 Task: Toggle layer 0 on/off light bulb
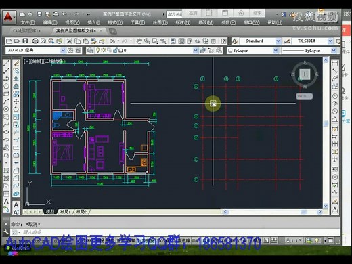coord(97,50)
